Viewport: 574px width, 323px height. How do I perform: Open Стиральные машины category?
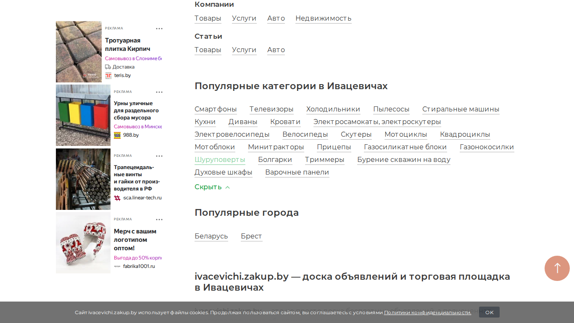(461, 109)
